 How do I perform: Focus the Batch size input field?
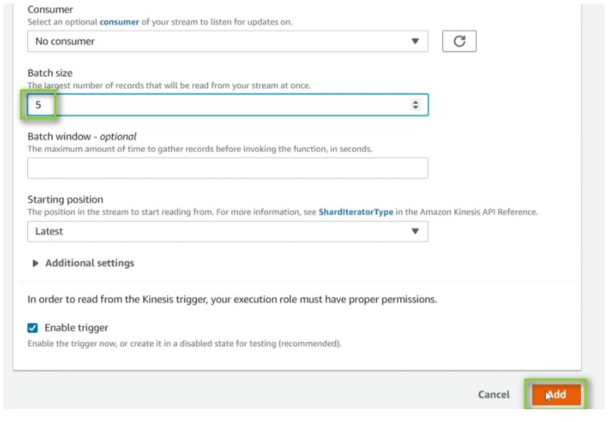click(x=227, y=105)
